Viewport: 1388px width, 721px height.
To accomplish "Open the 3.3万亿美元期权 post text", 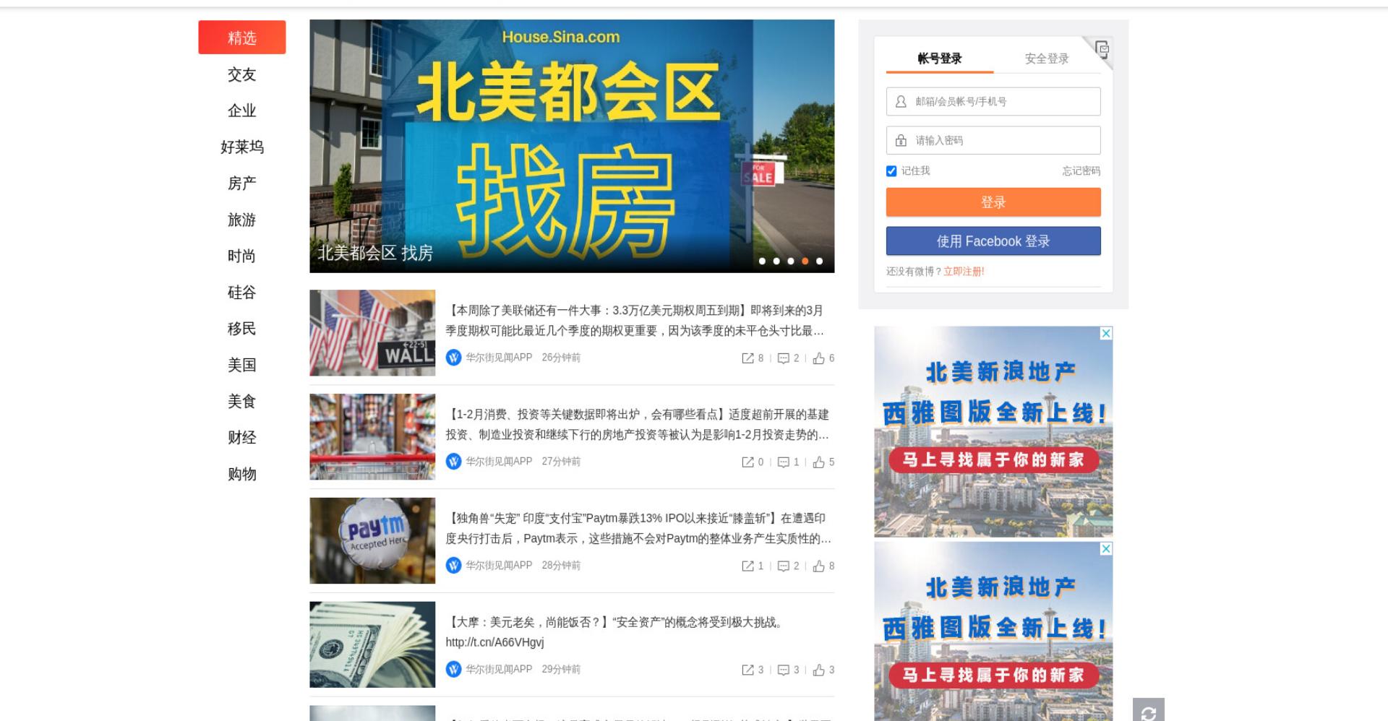I will pos(635,321).
